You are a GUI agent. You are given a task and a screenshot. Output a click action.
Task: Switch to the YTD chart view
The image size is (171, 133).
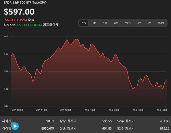128,23
